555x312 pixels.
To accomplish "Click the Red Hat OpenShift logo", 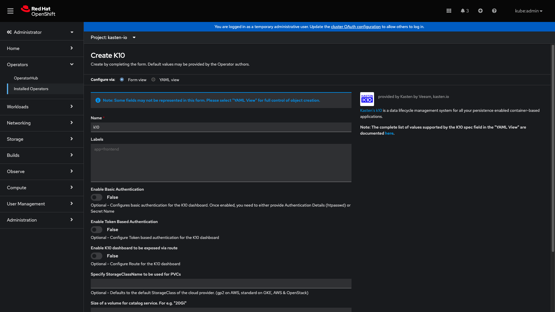I will coord(38,11).
